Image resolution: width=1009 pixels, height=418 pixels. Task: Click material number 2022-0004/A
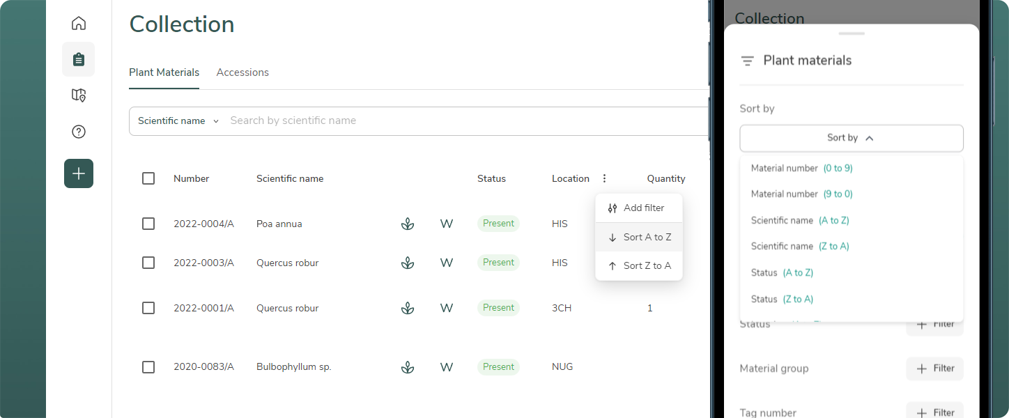203,224
